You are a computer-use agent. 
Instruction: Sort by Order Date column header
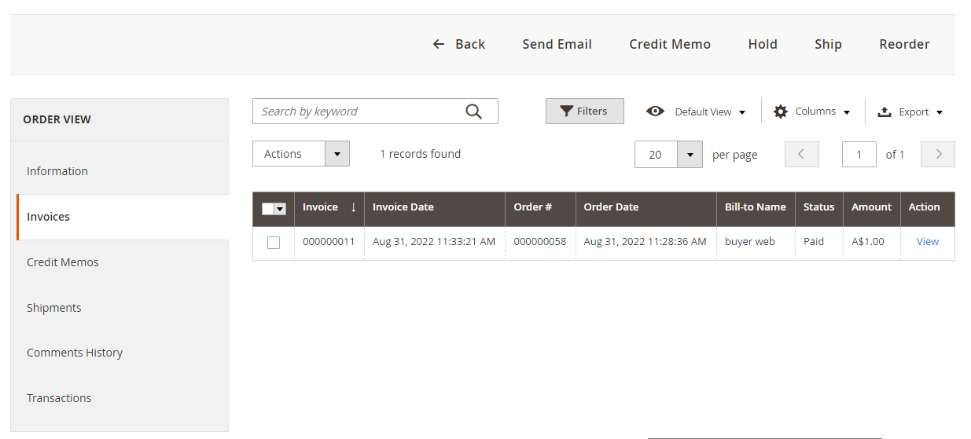click(x=611, y=207)
